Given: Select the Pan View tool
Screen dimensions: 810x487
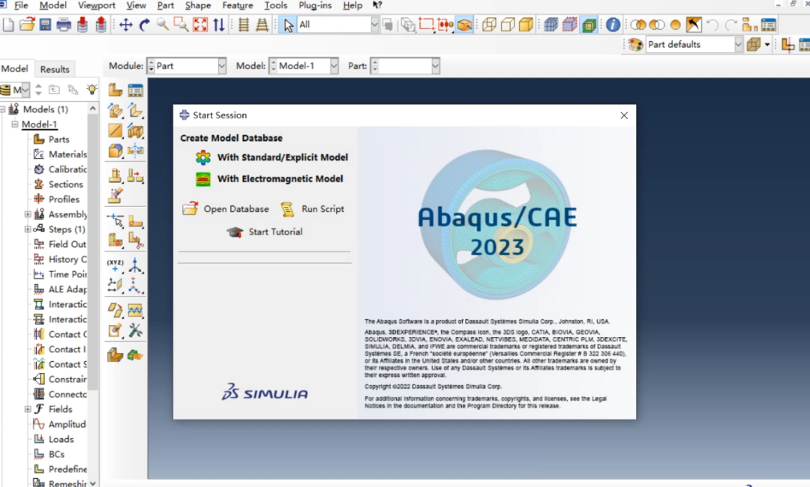Looking at the screenshot, I should (125, 25).
